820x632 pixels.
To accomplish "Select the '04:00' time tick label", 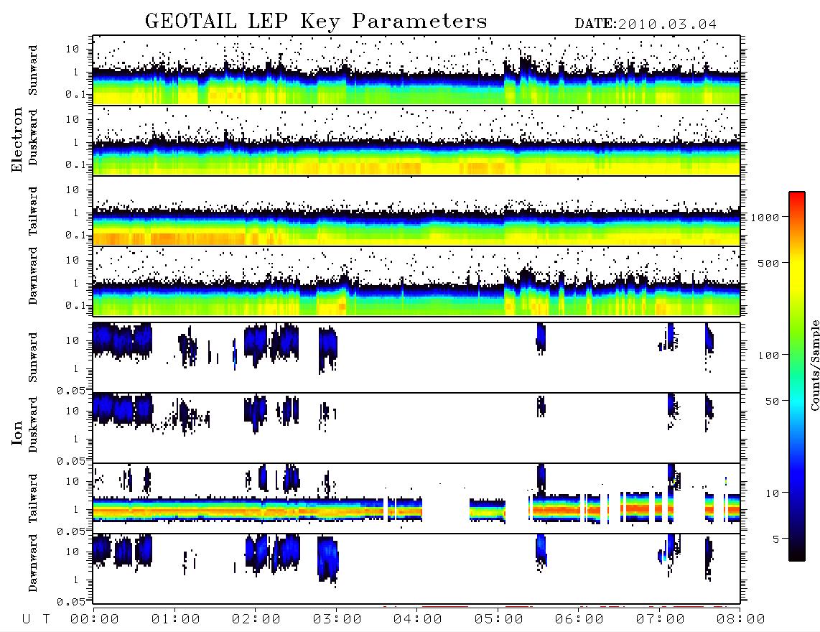I will click(418, 620).
